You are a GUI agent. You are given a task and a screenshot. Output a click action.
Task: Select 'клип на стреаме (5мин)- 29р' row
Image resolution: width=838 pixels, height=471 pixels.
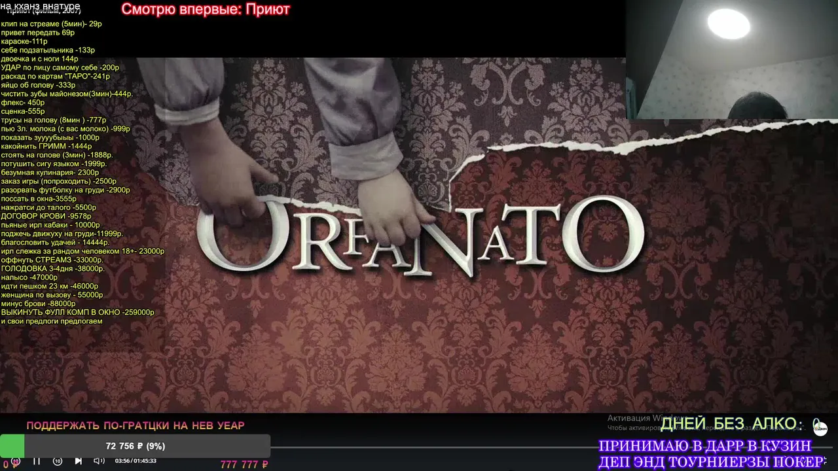click(52, 24)
